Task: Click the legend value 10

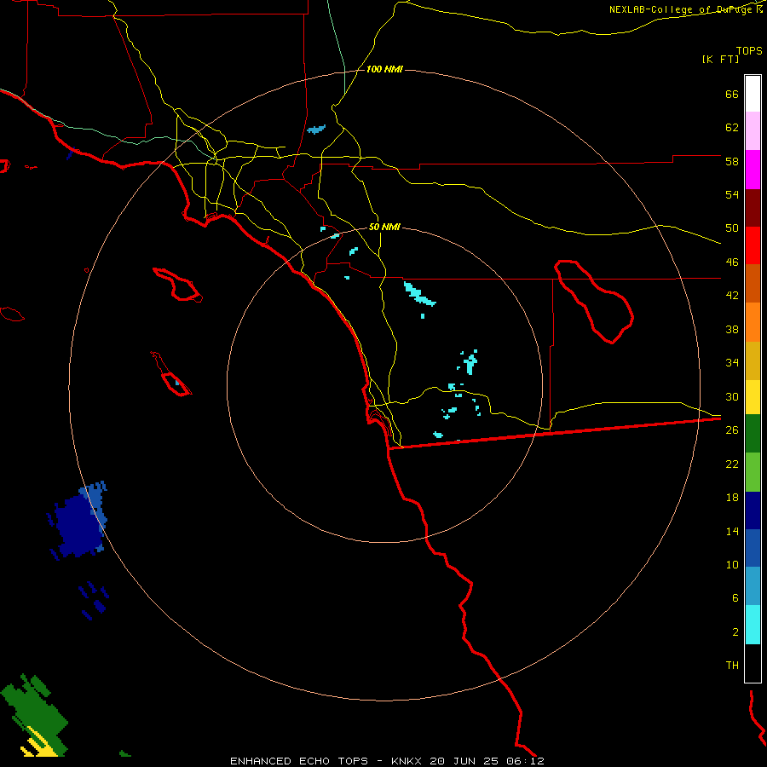Action: point(732,564)
